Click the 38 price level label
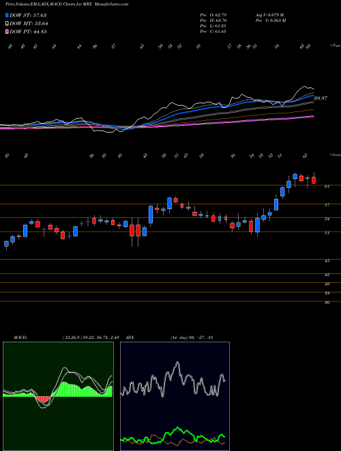This screenshot has height=451, width=341. (x=327, y=293)
